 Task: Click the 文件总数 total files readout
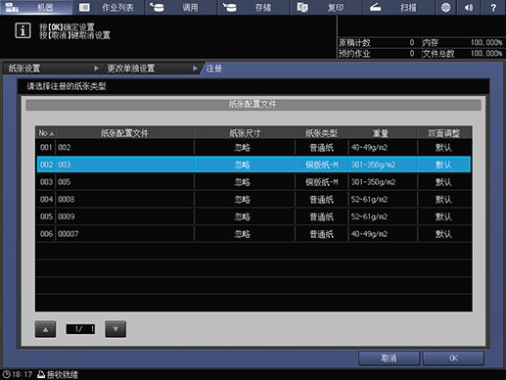pos(463,53)
